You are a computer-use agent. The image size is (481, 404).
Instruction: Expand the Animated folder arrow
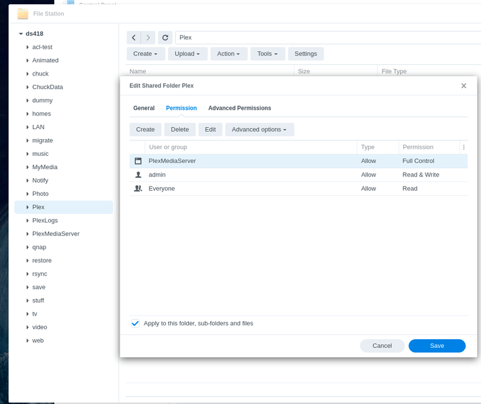pyautogui.click(x=27, y=60)
